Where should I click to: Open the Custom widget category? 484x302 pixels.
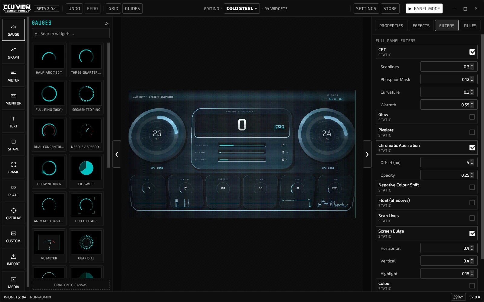tap(13, 236)
